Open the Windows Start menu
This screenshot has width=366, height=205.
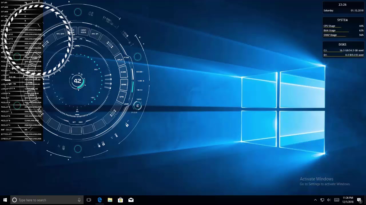5,200
